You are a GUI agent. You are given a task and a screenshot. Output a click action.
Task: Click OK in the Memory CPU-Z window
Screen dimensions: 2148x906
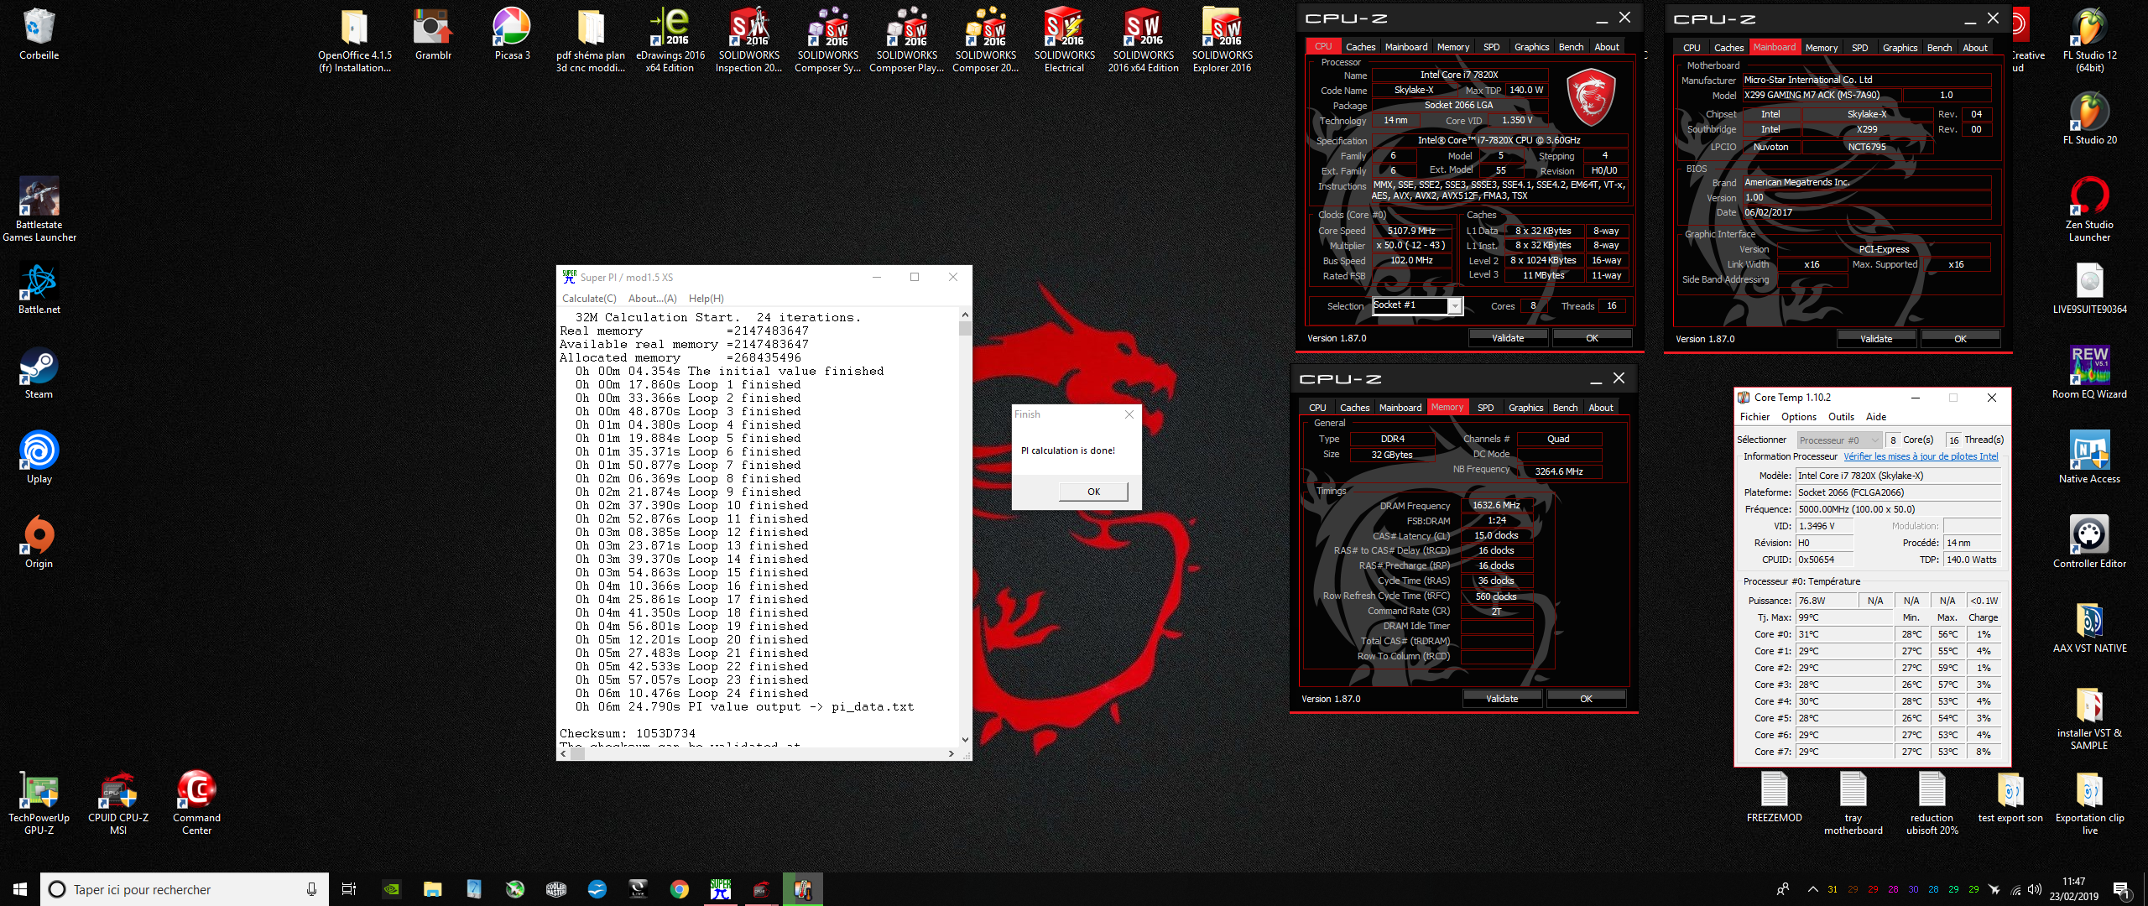(1586, 699)
